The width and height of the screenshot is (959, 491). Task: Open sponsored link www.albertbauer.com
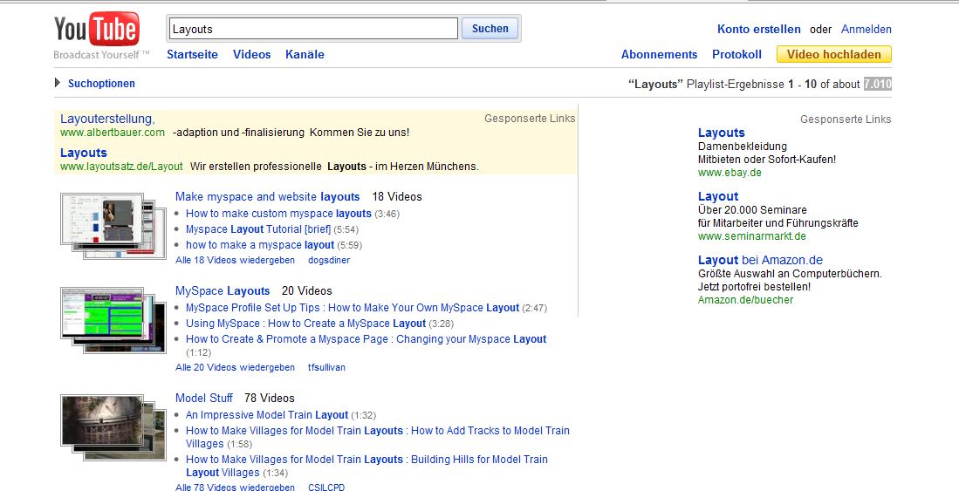tap(113, 133)
